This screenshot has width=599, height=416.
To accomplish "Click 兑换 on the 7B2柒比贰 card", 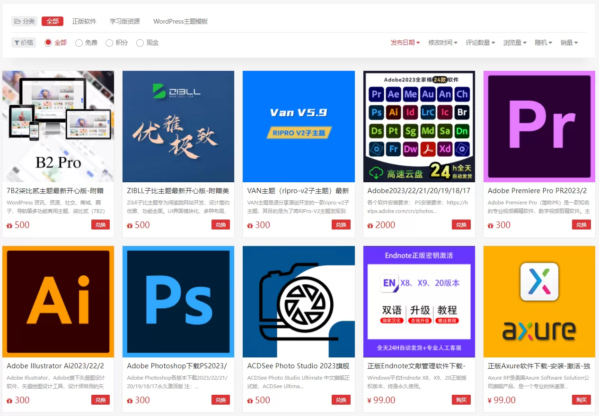I will [100, 225].
